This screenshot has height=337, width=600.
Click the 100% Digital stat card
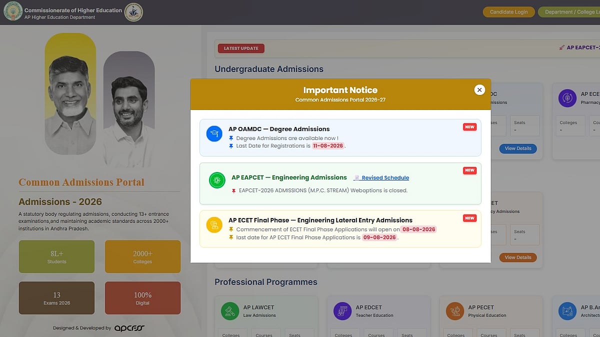click(142, 298)
